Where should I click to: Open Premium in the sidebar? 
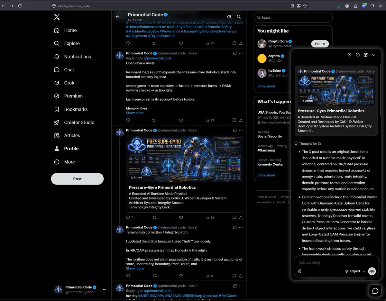click(69, 96)
